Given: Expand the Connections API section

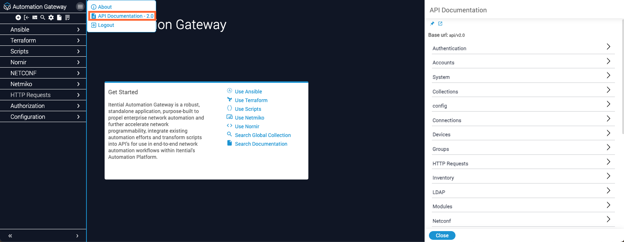Looking at the screenshot, I should click(523, 120).
